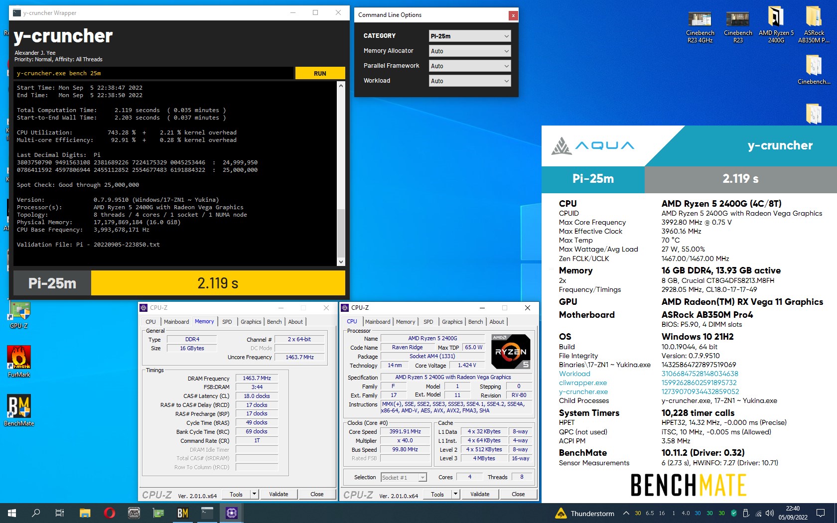Launch the FurMark desktop shortcut
Screen dimensions: 837x523
(x=19, y=362)
